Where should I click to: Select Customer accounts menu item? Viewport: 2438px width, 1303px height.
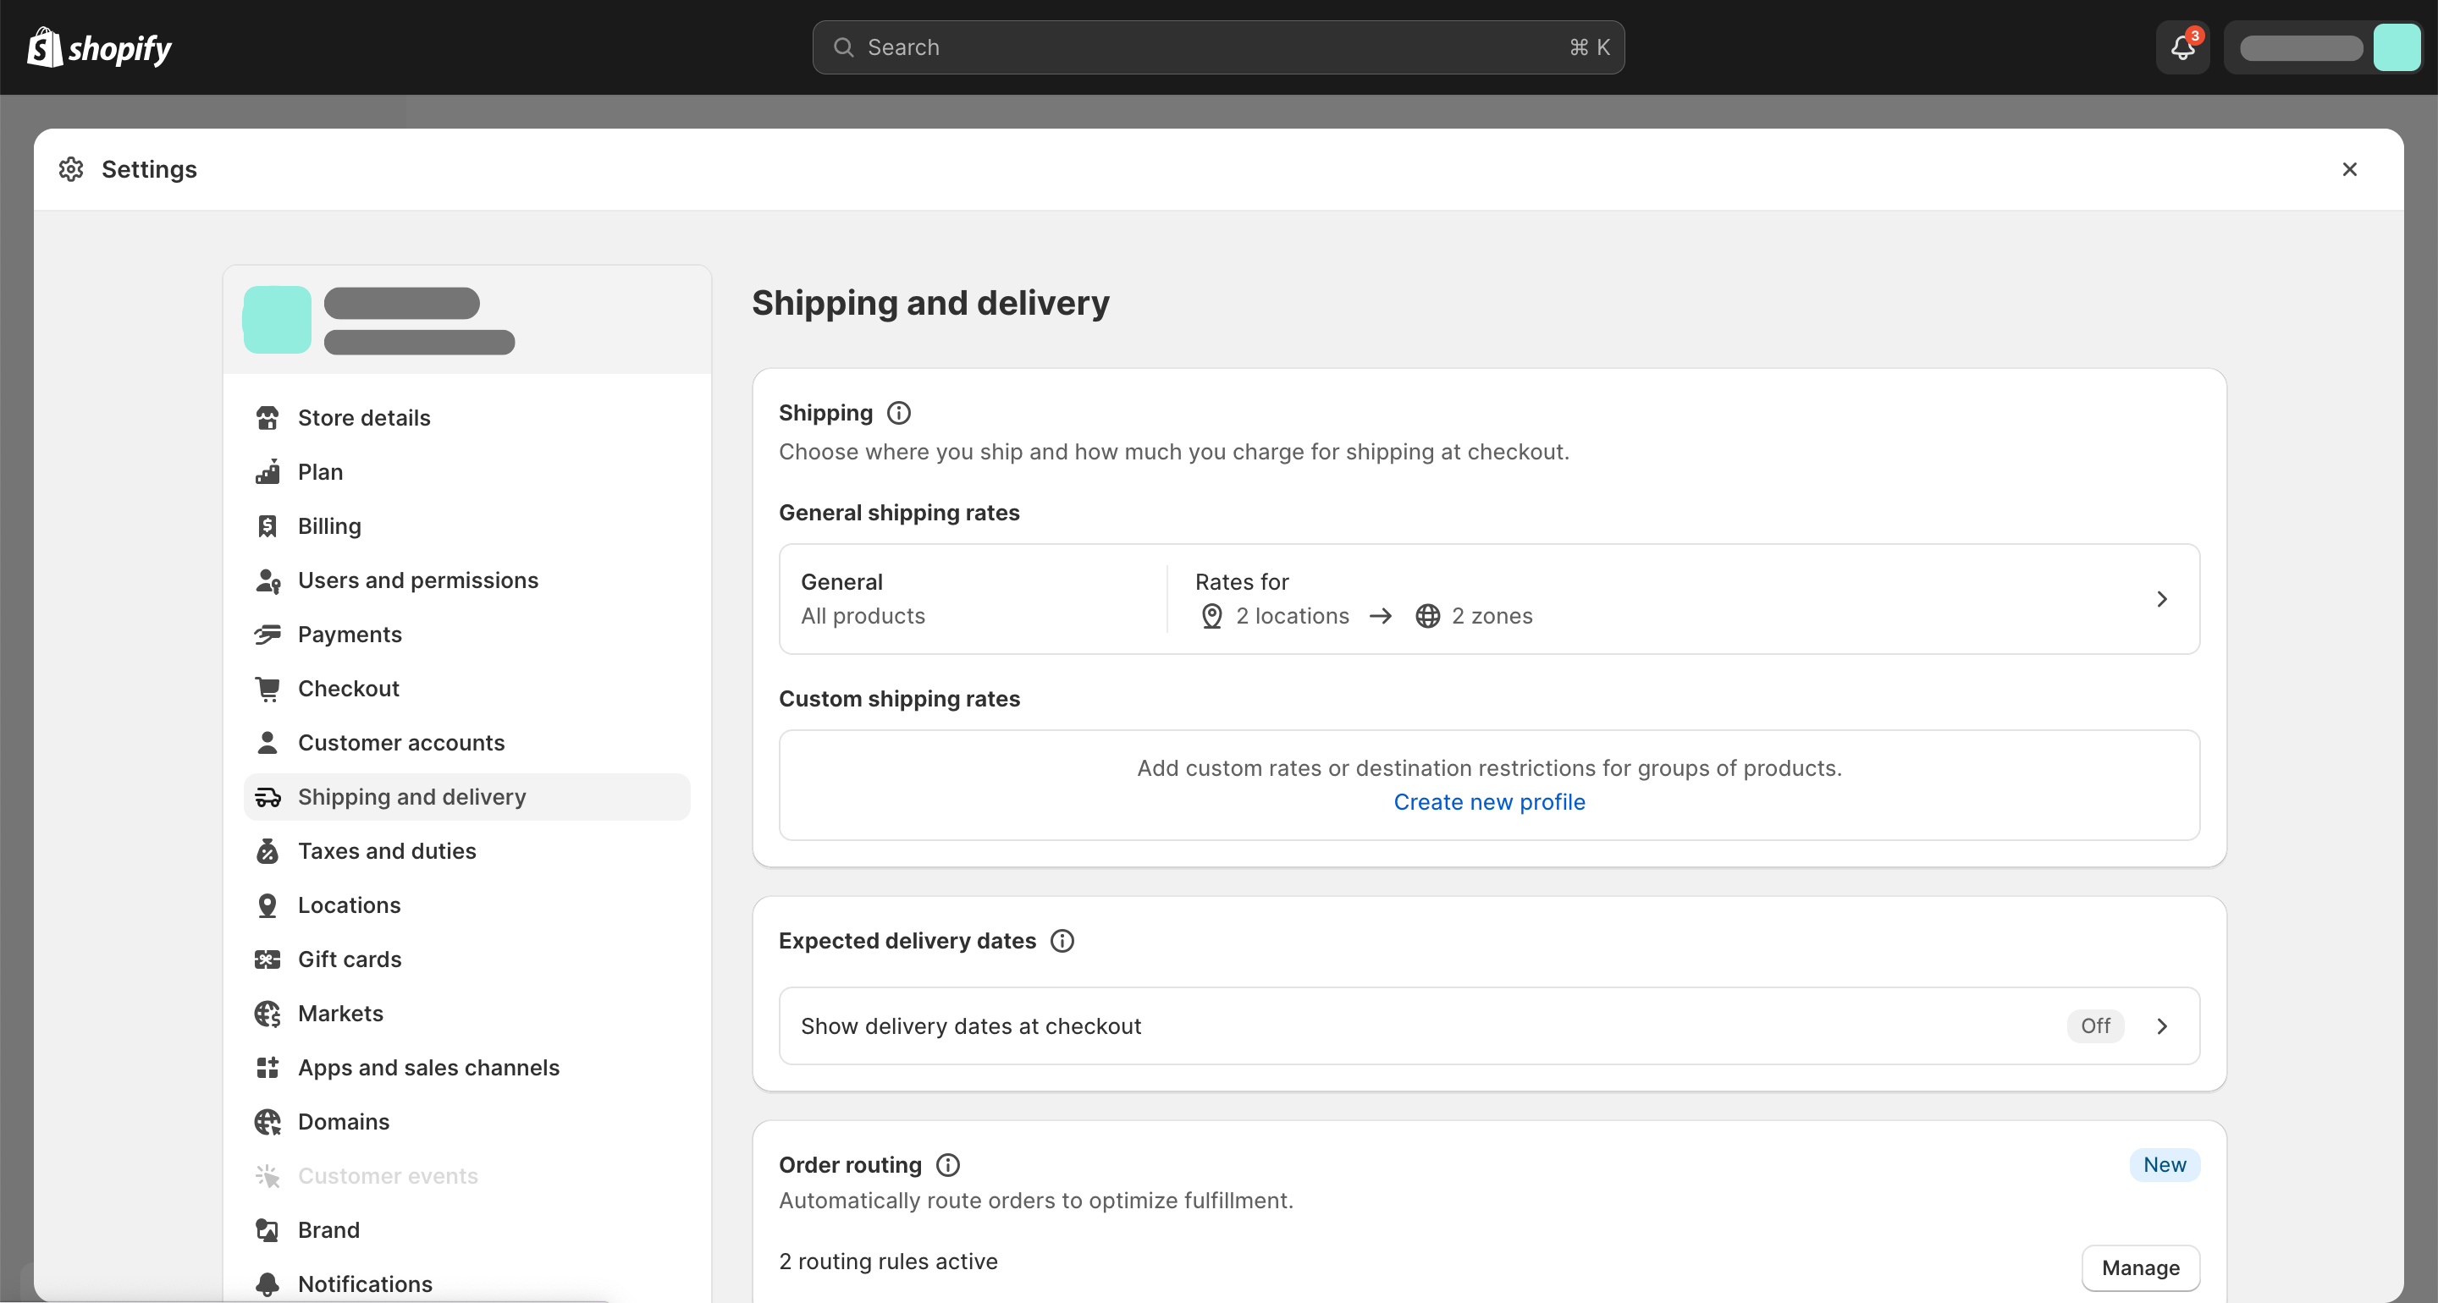pyautogui.click(x=400, y=742)
